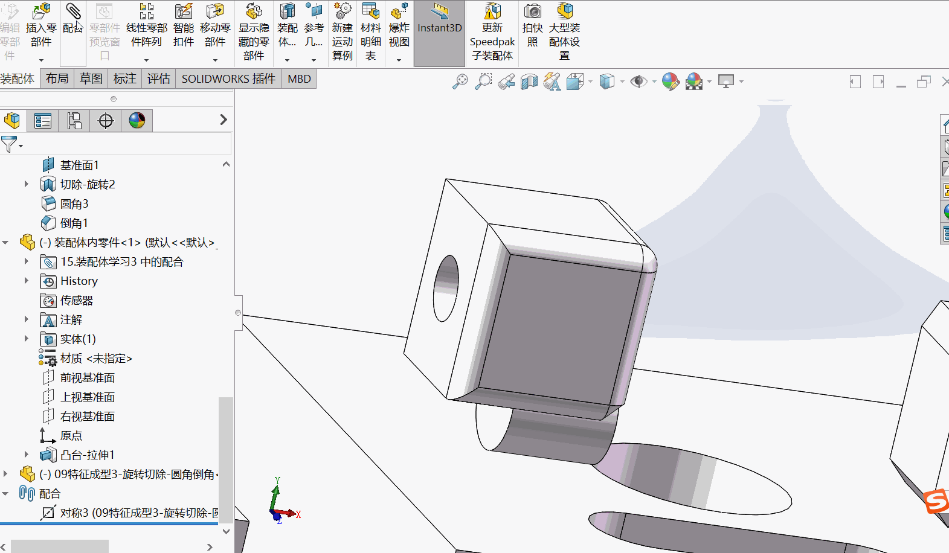Select Move Component (移动零部件) tool
Screen dimensions: 949x553
(x=215, y=11)
